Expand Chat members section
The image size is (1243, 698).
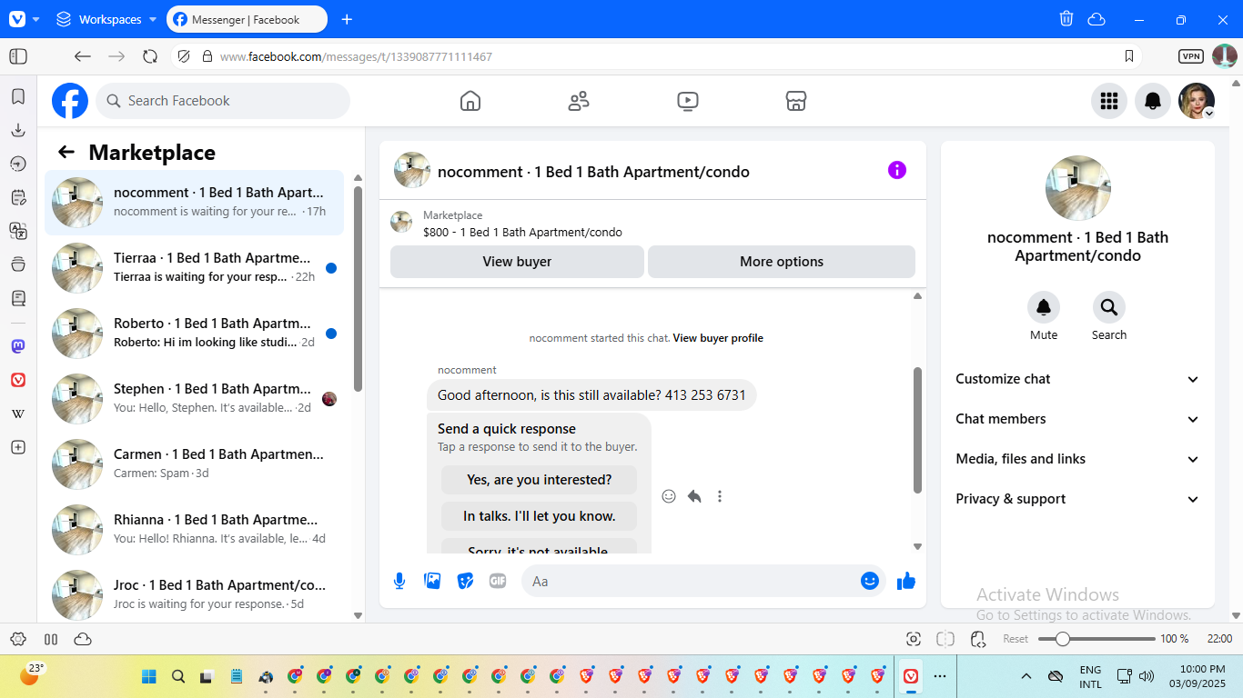click(1077, 419)
